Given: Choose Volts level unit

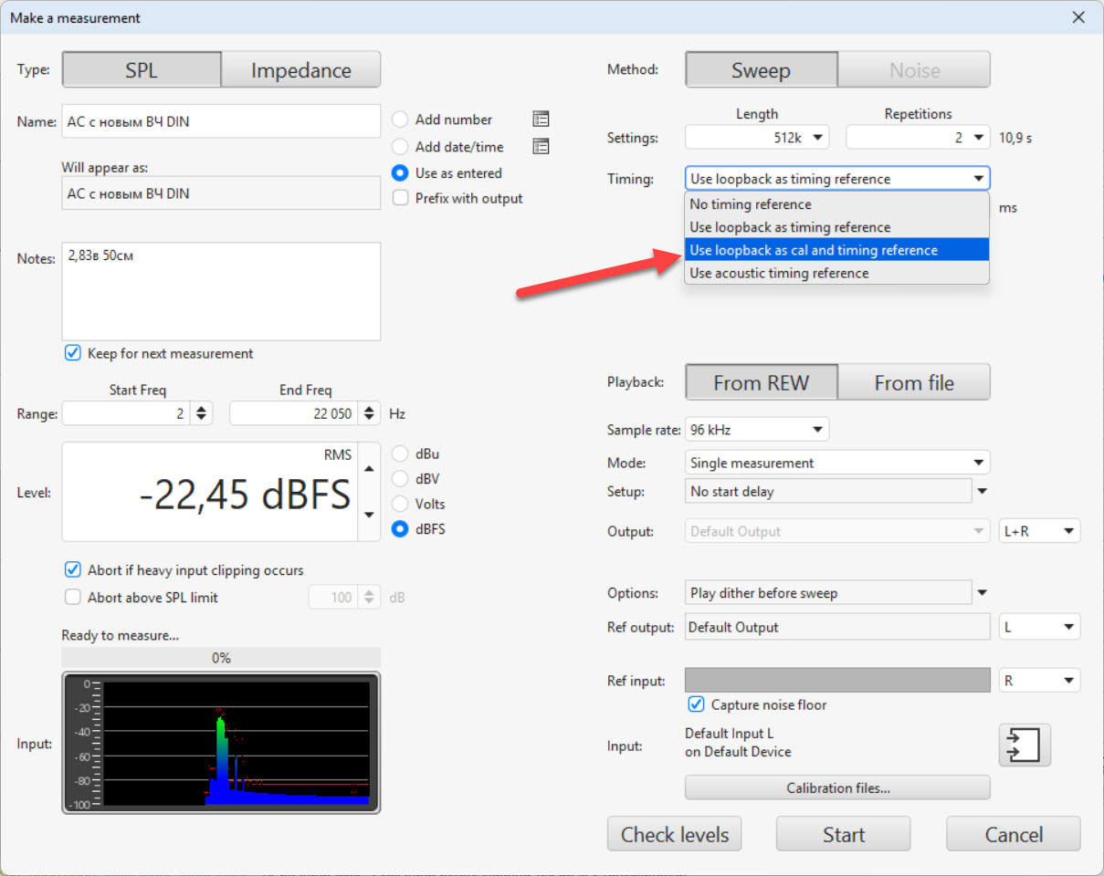Looking at the screenshot, I should point(400,504).
